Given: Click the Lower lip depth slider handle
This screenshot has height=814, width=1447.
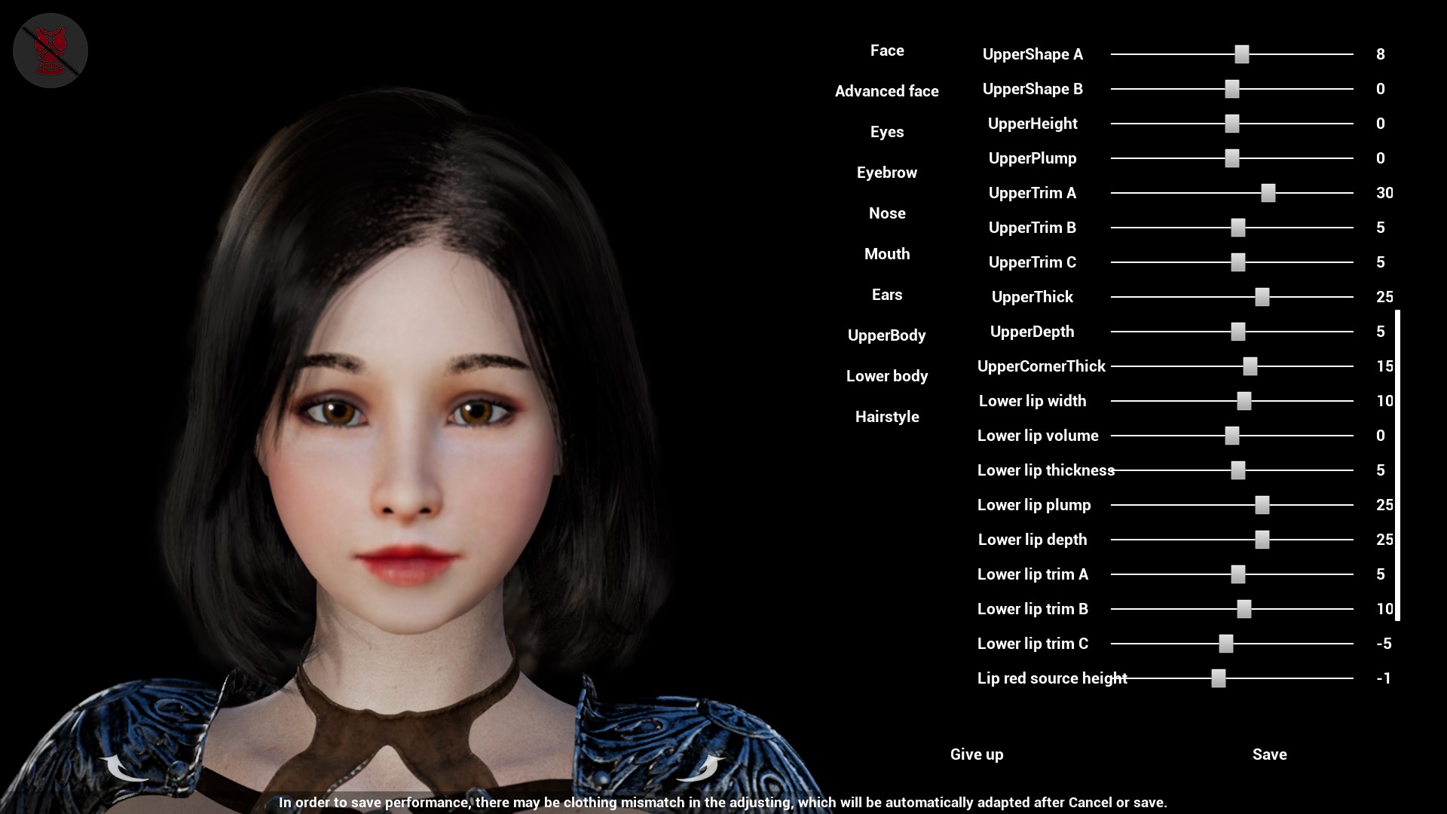Looking at the screenshot, I should 1262,540.
